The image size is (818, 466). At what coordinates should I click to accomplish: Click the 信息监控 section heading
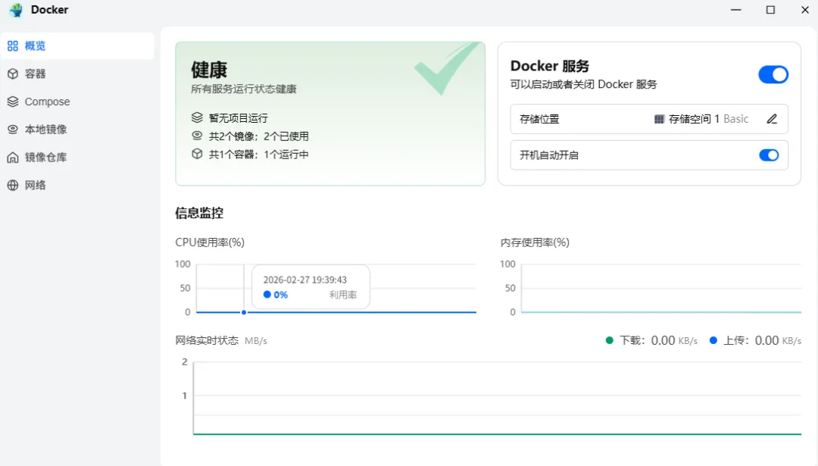(x=199, y=213)
